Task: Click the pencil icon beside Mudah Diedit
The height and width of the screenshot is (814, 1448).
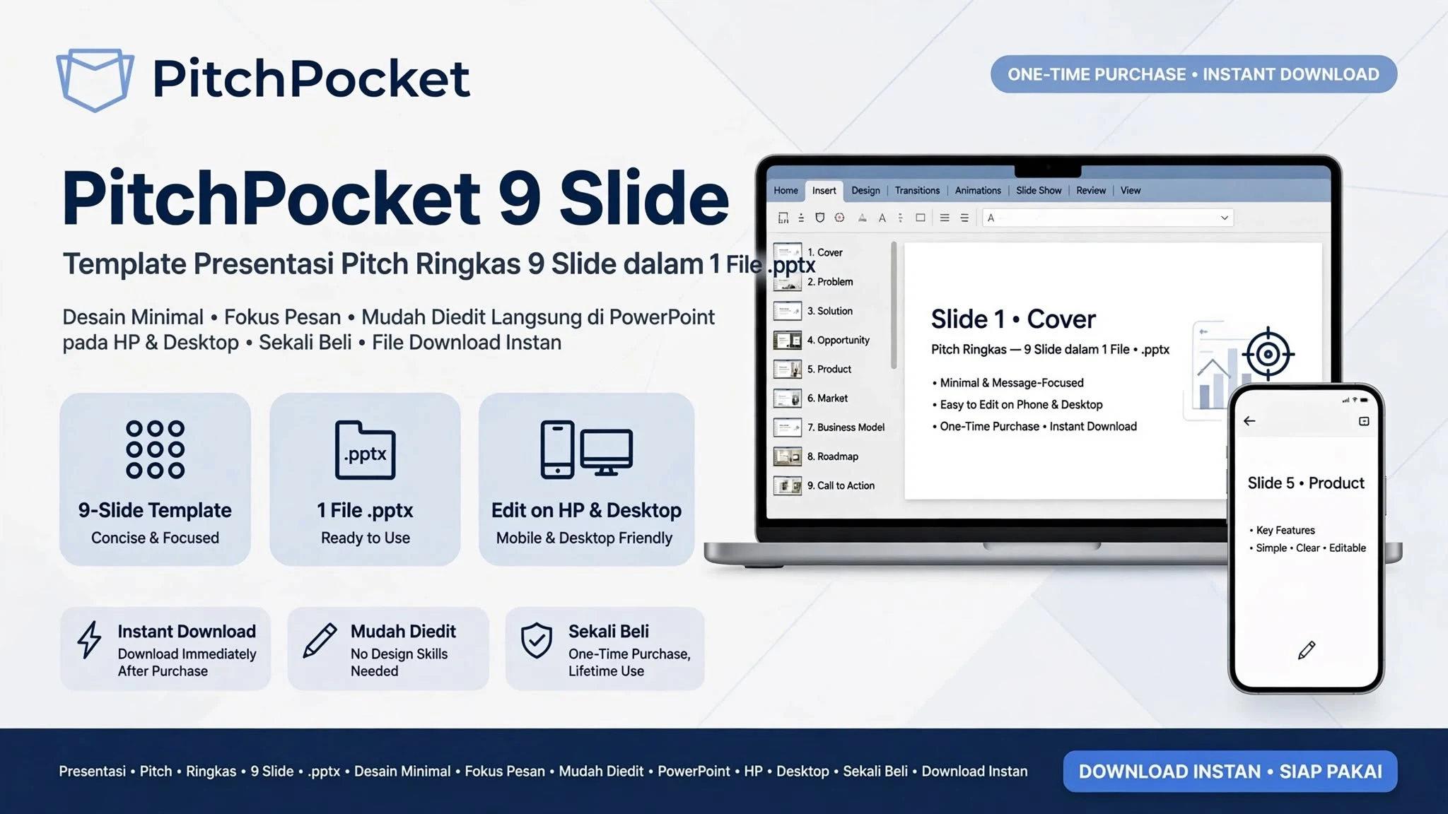Action: pos(320,641)
